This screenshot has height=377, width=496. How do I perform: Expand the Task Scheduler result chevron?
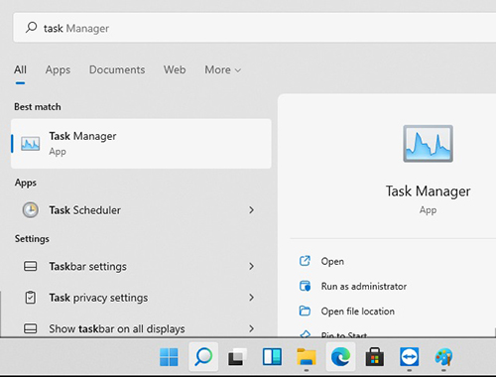coord(252,210)
